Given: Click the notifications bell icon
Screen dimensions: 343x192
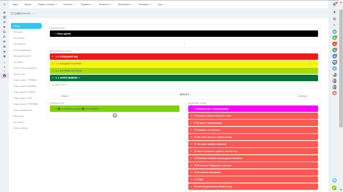Looking at the screenshot, I should tap(334, 12).
